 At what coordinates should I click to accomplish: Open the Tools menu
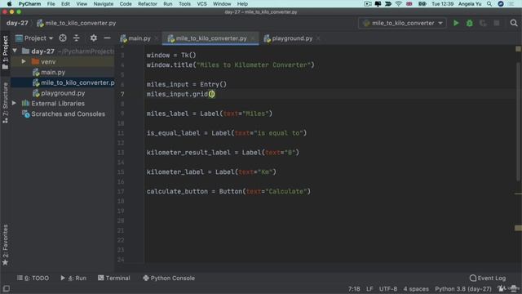(184, 4)
